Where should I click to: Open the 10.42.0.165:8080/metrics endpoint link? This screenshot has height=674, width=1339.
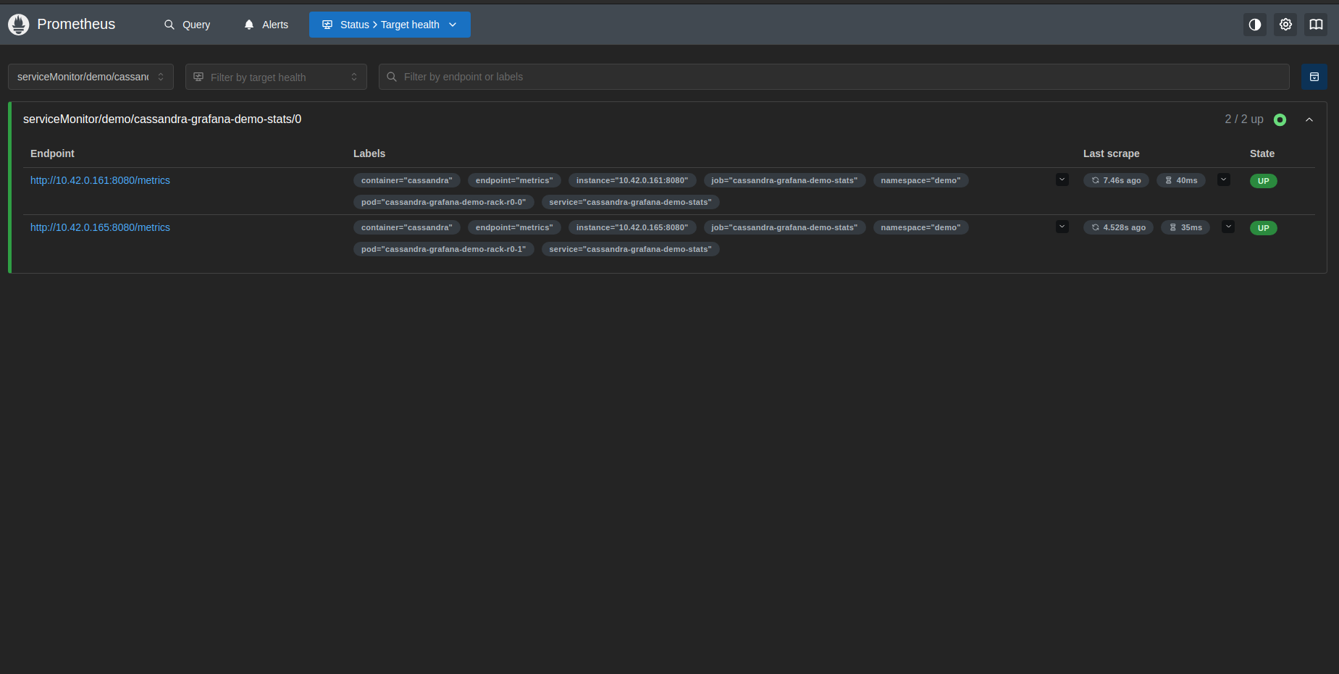100,227
